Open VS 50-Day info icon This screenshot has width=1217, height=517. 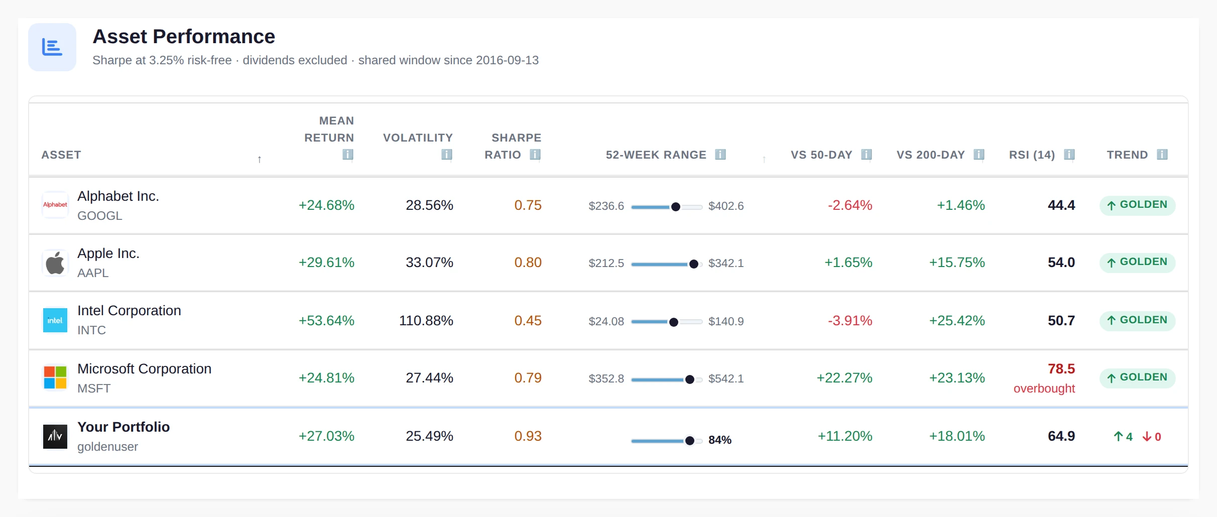click(x=866, y=155)
